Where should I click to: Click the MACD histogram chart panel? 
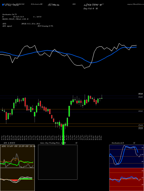[x=17, y=179]
